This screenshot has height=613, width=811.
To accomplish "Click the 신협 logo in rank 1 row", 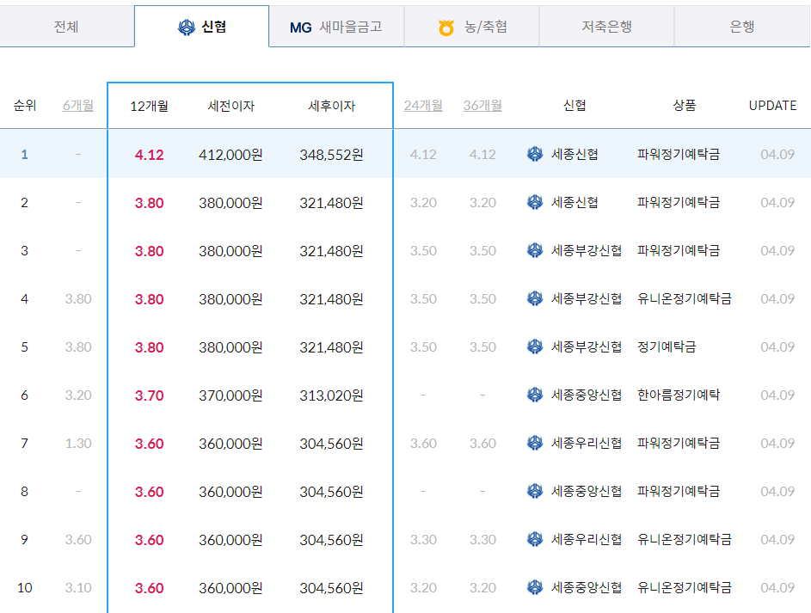I will point(535,154).
